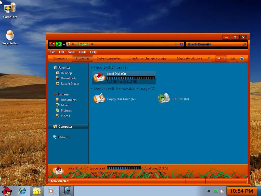Select the CD Drive (D:) icon

[164, 98]
